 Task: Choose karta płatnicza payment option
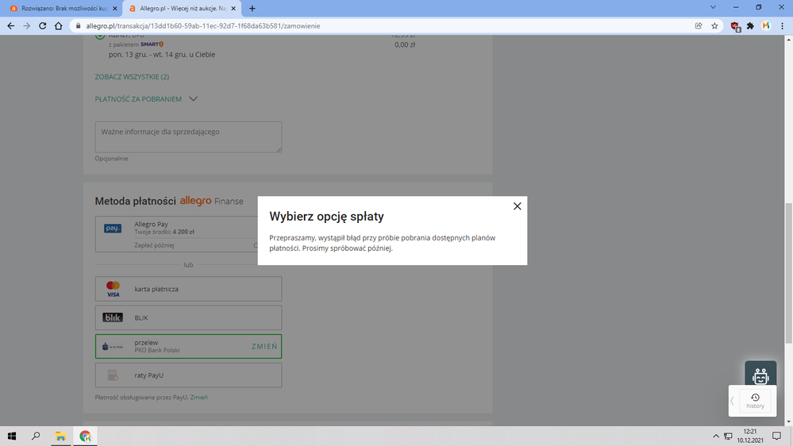[x=188, y=289]
